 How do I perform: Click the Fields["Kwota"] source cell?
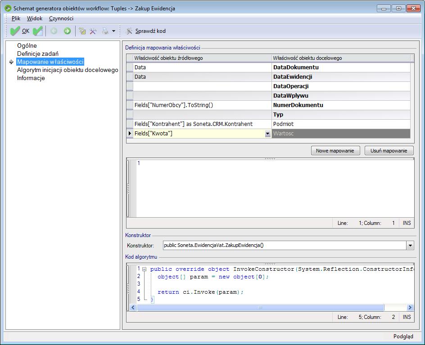pos(199,134)
